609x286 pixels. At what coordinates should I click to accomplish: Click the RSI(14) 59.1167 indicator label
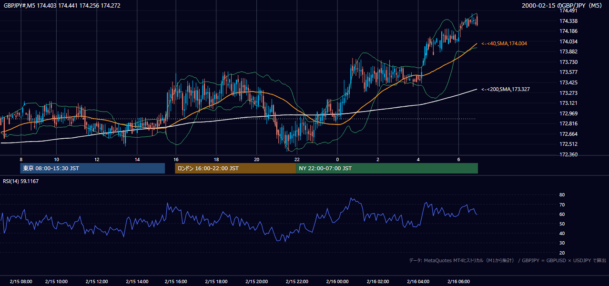click(21, 181)
